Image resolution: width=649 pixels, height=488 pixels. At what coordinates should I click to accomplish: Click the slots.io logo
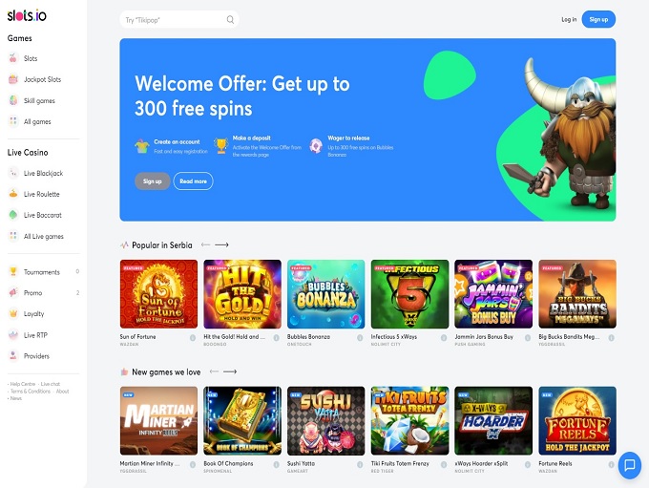point(27,15)
